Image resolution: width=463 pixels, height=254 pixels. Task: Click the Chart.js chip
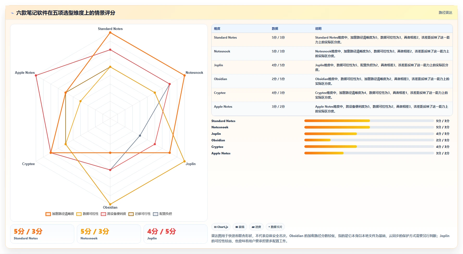pyautogui.click(x=221, y=227)
